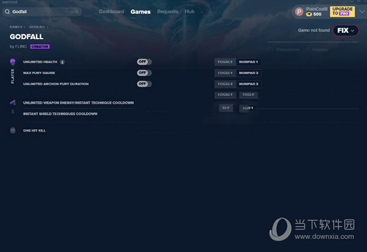Viewport: 367px width, 252px height.
Task: Go to the Hub tab
Action: tap(190, 12)
